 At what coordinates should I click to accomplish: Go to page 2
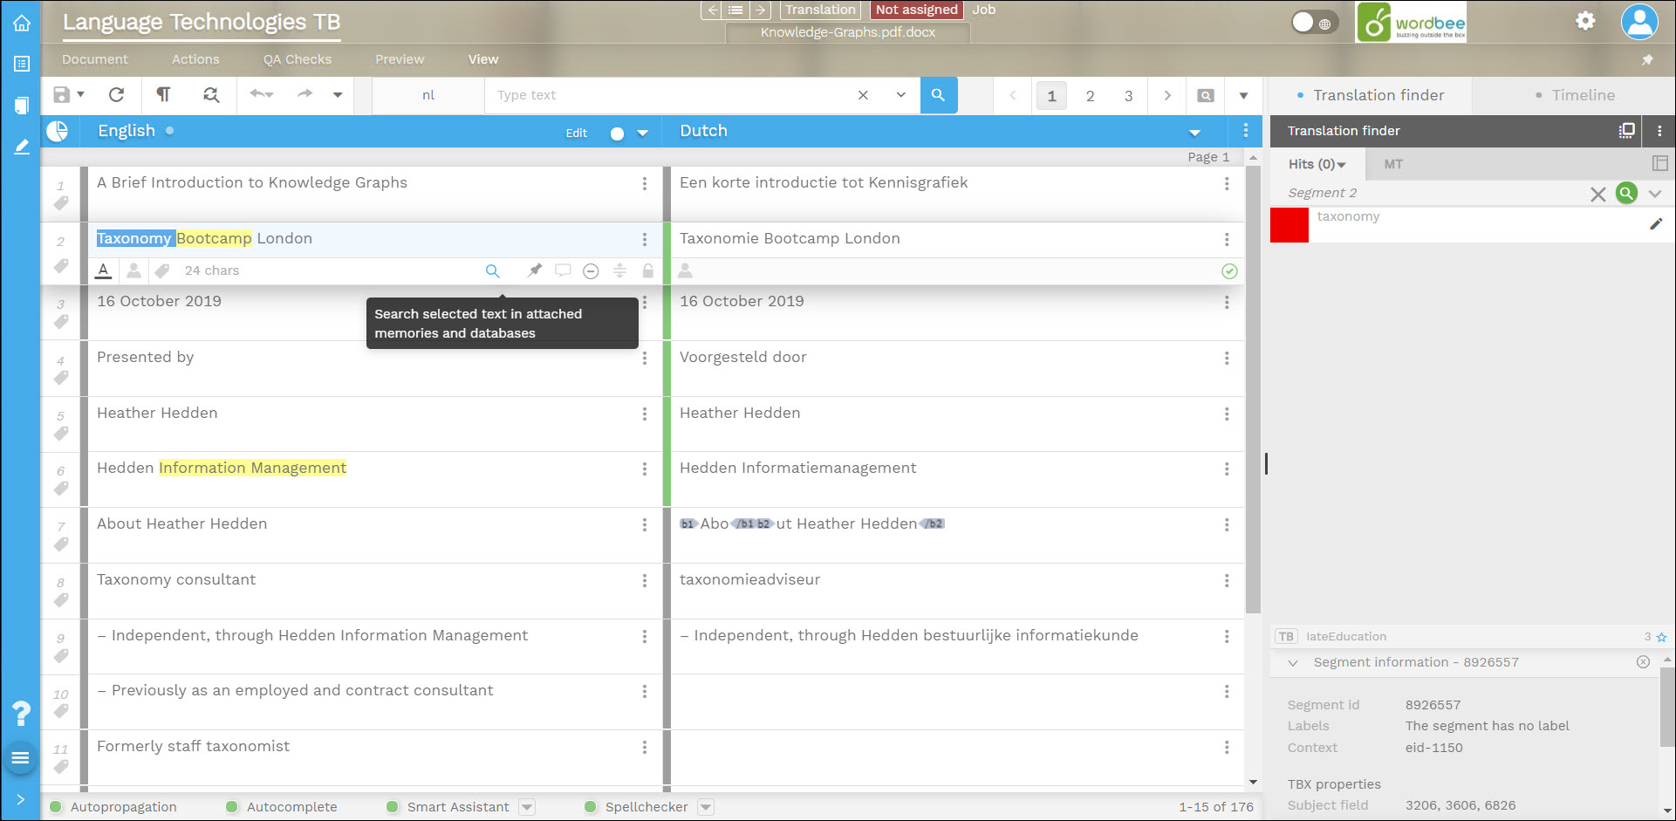coord(1090,96)
